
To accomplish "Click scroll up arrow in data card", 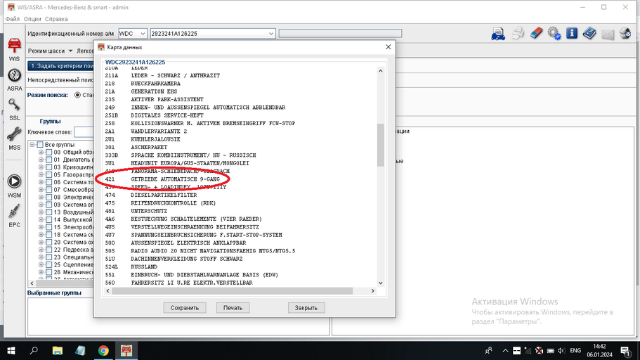I will (380, 71).
